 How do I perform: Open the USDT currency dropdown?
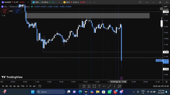(x=166, y=7)
